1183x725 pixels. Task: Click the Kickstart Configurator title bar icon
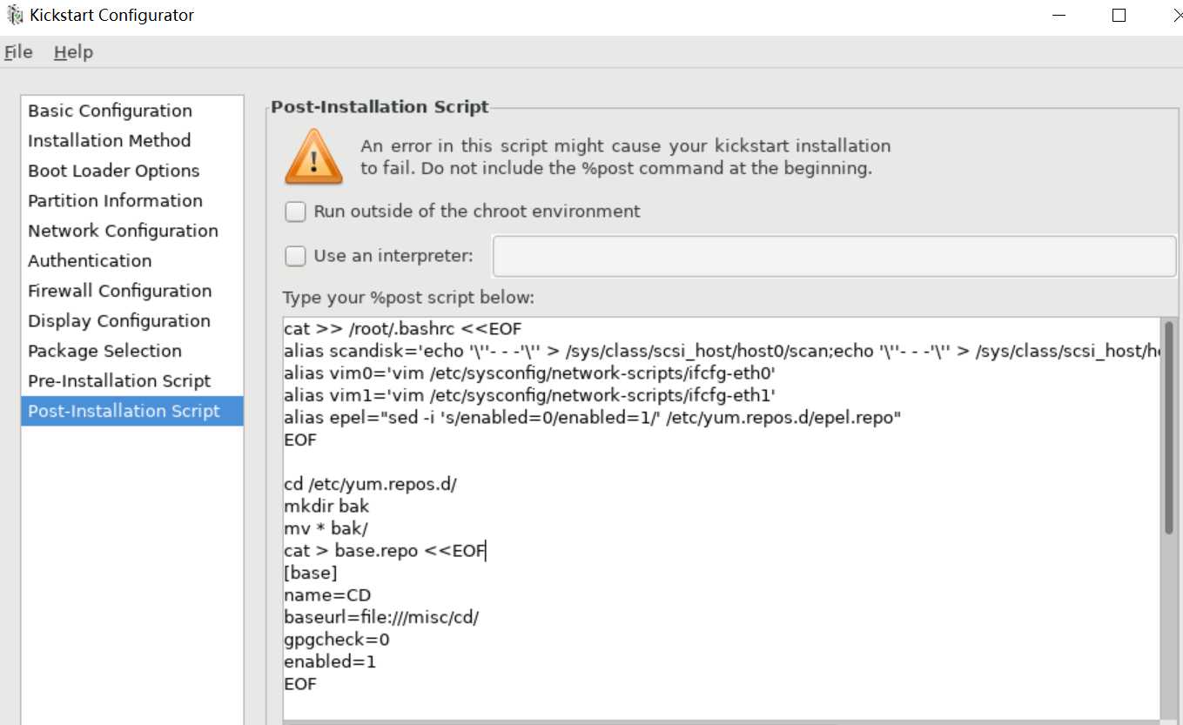[x=15, y=15]
